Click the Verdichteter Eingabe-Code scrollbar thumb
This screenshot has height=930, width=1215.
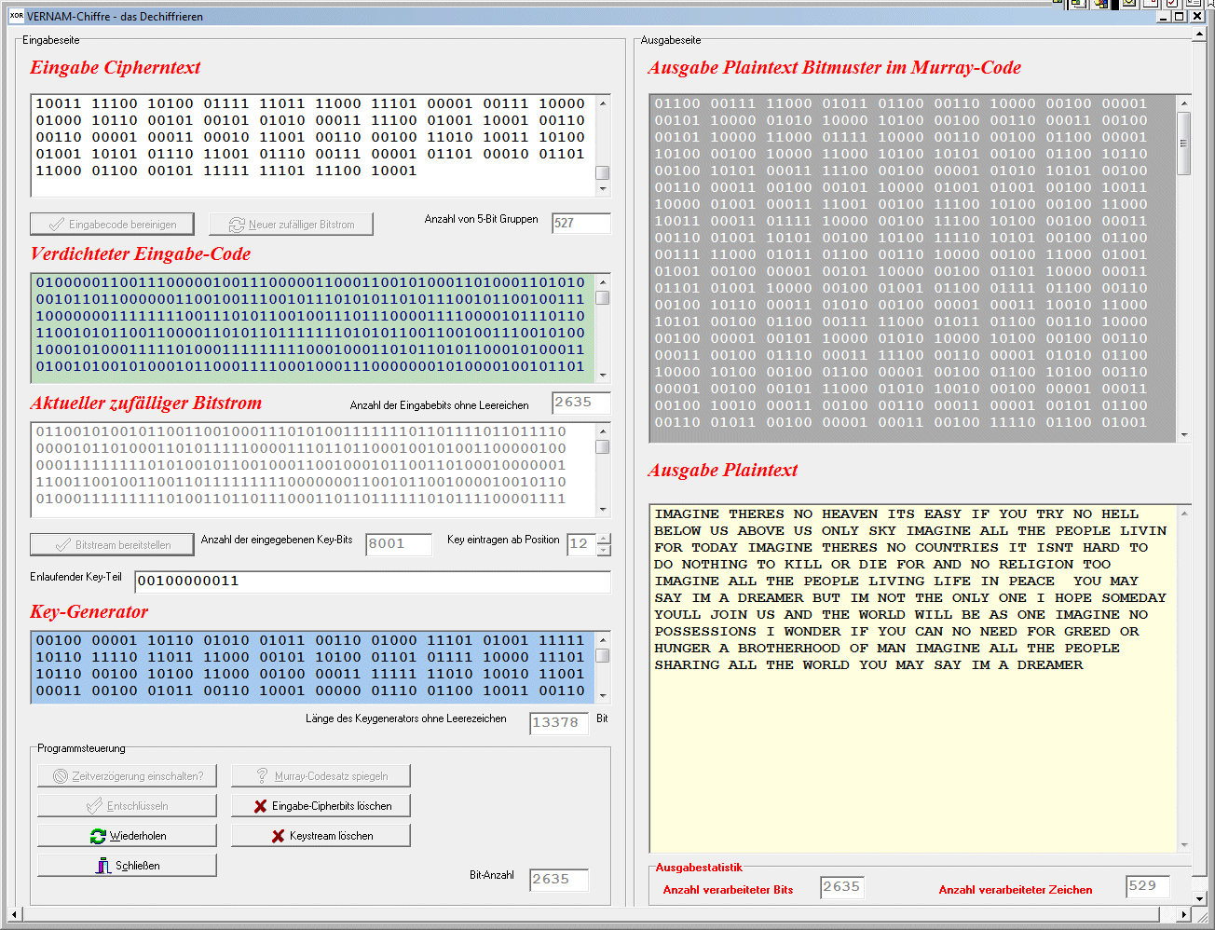click(603, 298)
